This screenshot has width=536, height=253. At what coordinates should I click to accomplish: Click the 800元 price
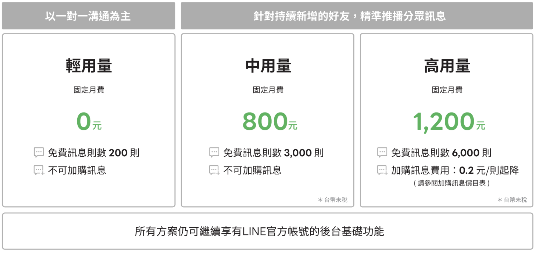tap(269, 121)
